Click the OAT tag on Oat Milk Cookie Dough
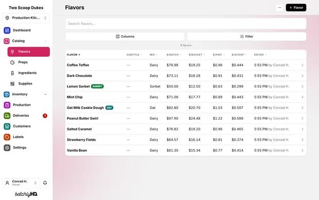This screenshot has height=200, width=319. [x=109, y=108]
